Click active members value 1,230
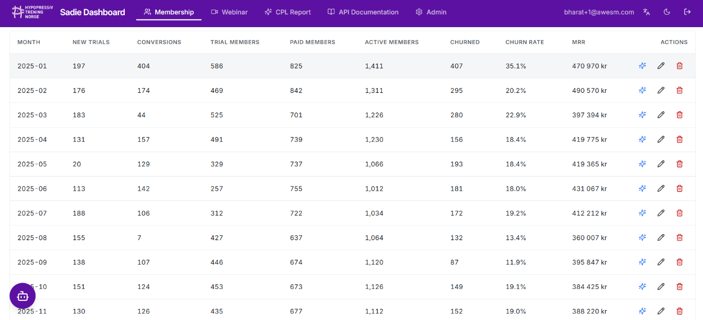This screenshot has width=703, height=320. 374,139
